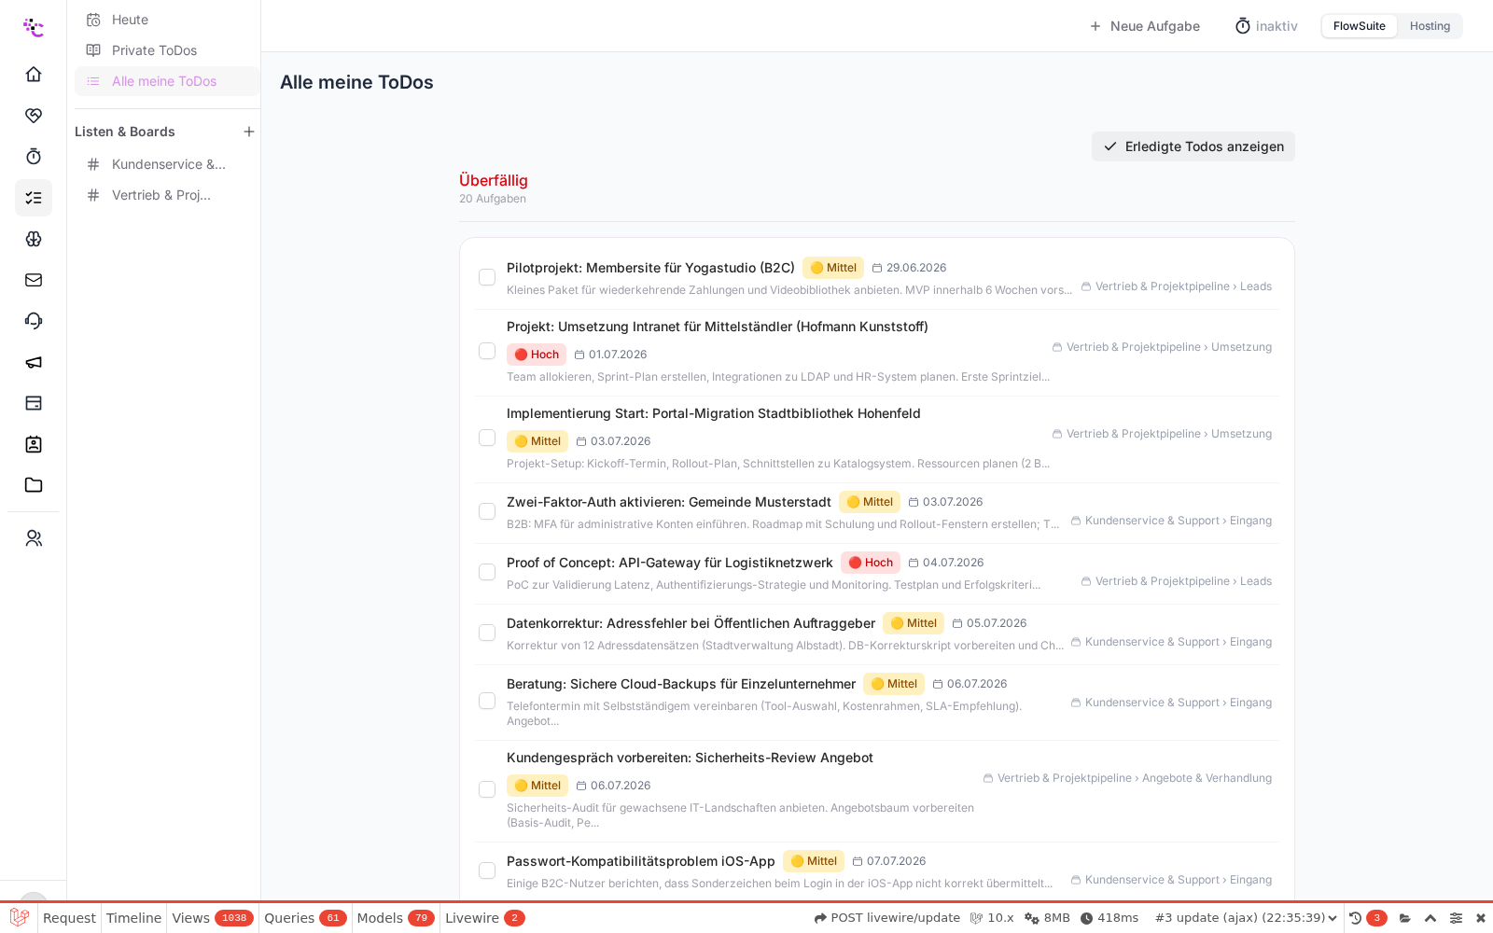Click the Hoch priority badge on Intranet project
The width and height of the screenshot is (1493, 933).
(x=537, y=355)
